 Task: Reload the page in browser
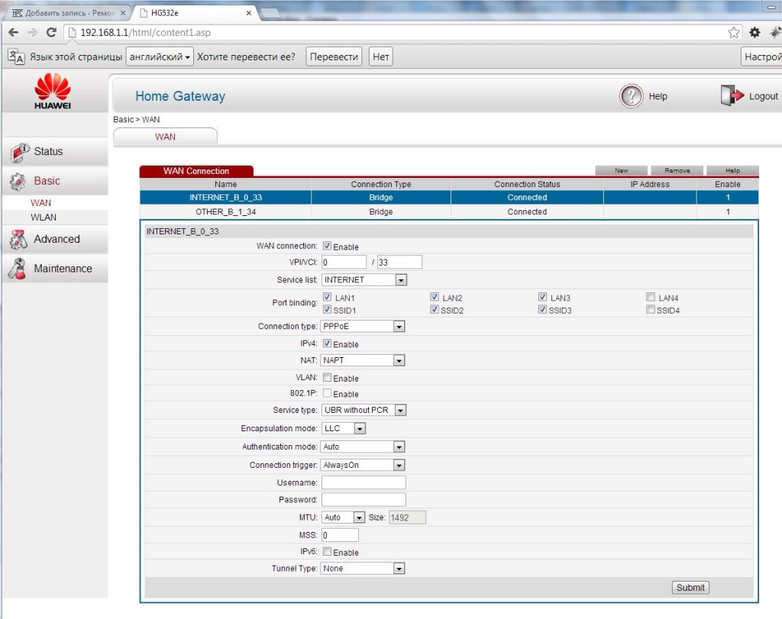click(x=52, y=32)
